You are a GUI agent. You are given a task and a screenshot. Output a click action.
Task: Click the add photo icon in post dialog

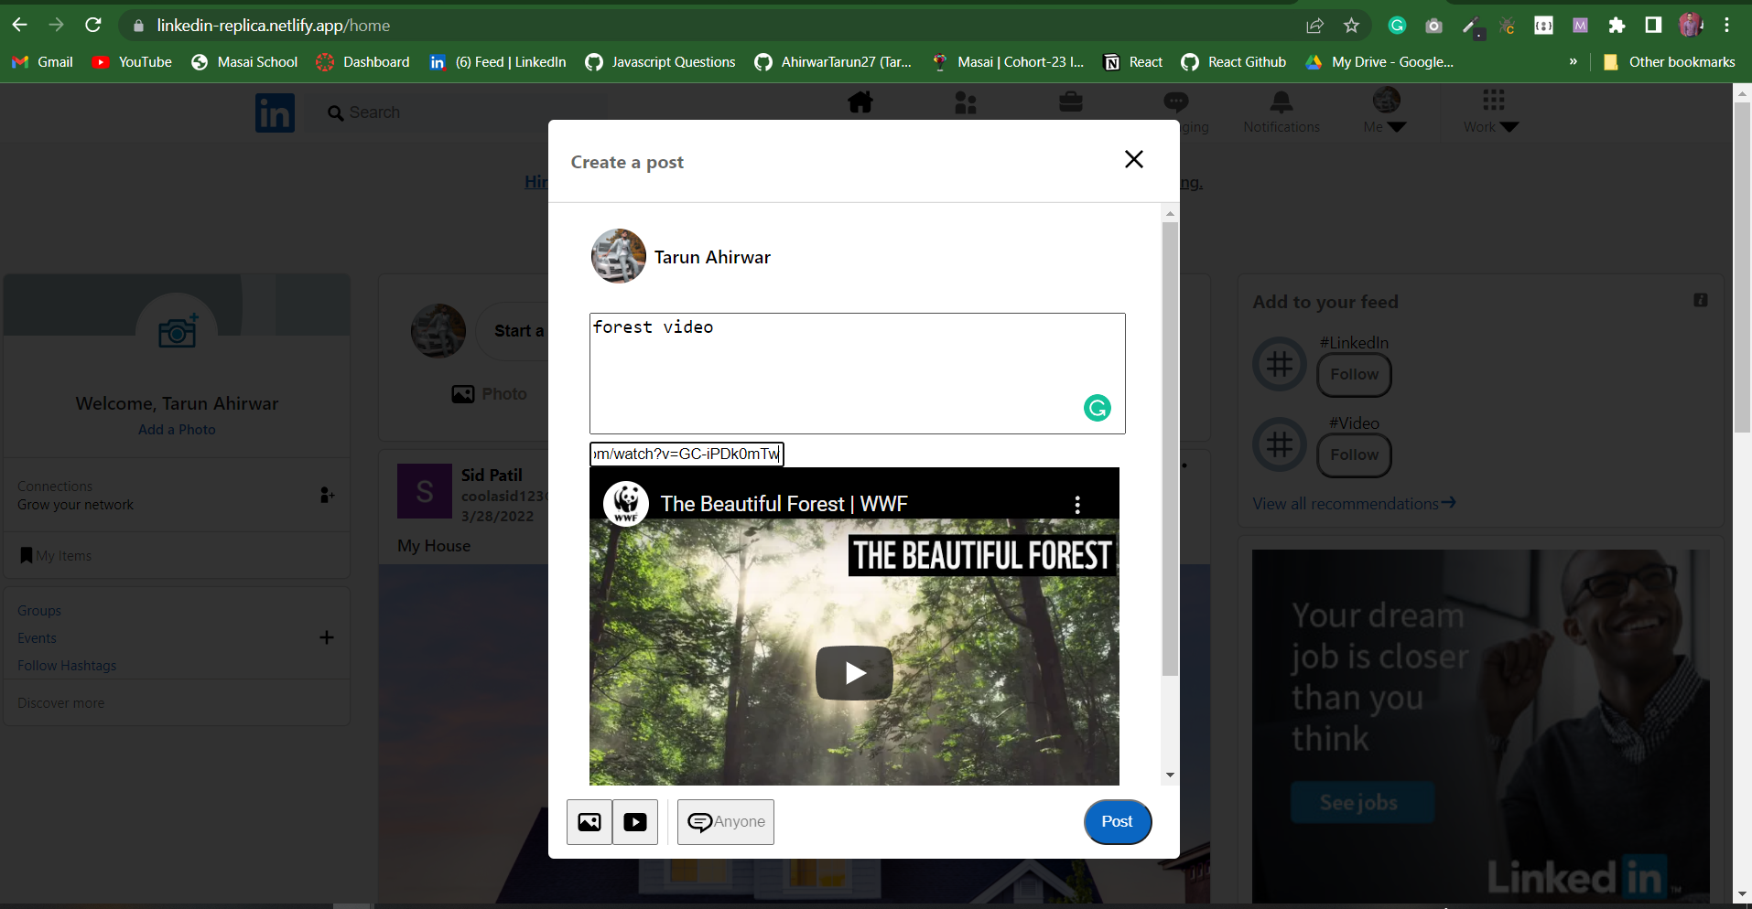pos(589,822)
